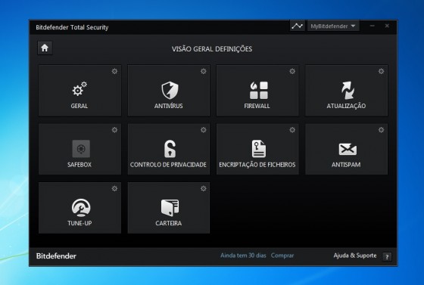Open the events graph icon in title bar
The height and width of the screenshot is (285, 424).
pos(297,26)
